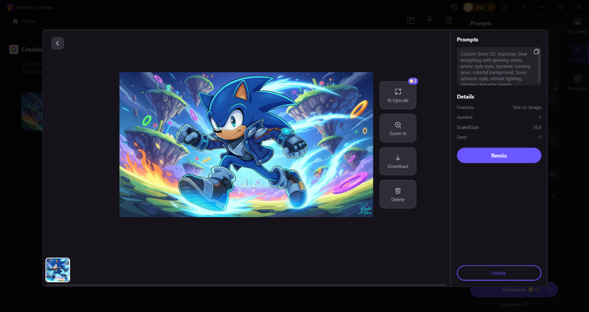Click the upload arrow icon in top toolbar
This screenshot has height=312, width=589.
coord(430,21)
